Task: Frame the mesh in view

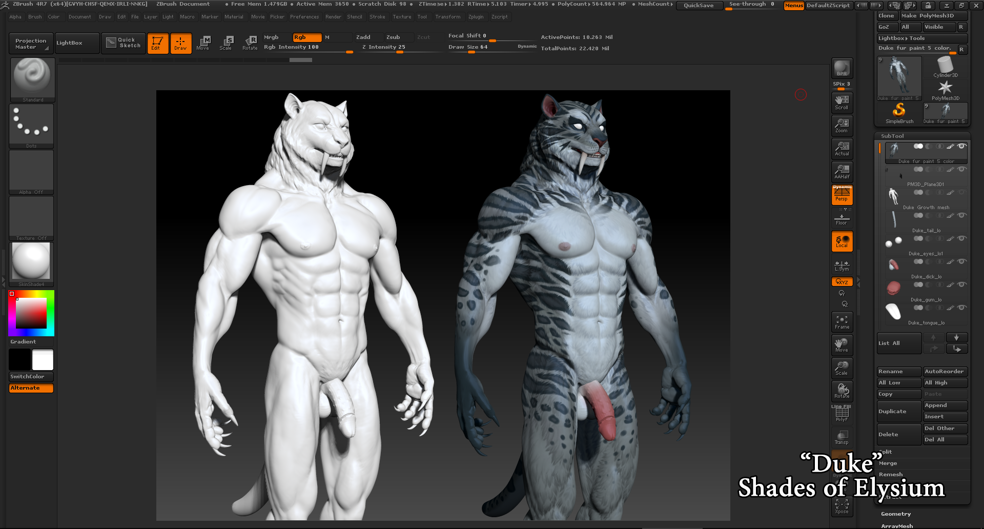Action: tap(842, 322)
